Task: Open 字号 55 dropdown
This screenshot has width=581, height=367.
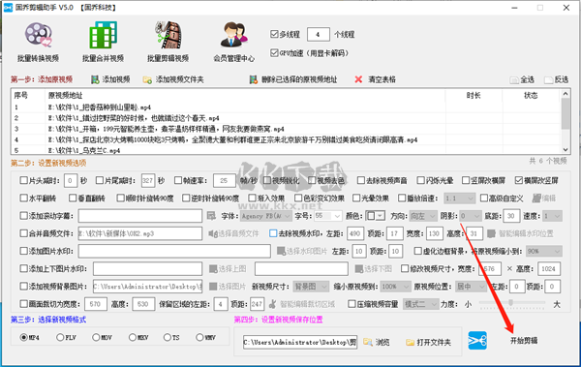Action: click(x=328, y=216)
